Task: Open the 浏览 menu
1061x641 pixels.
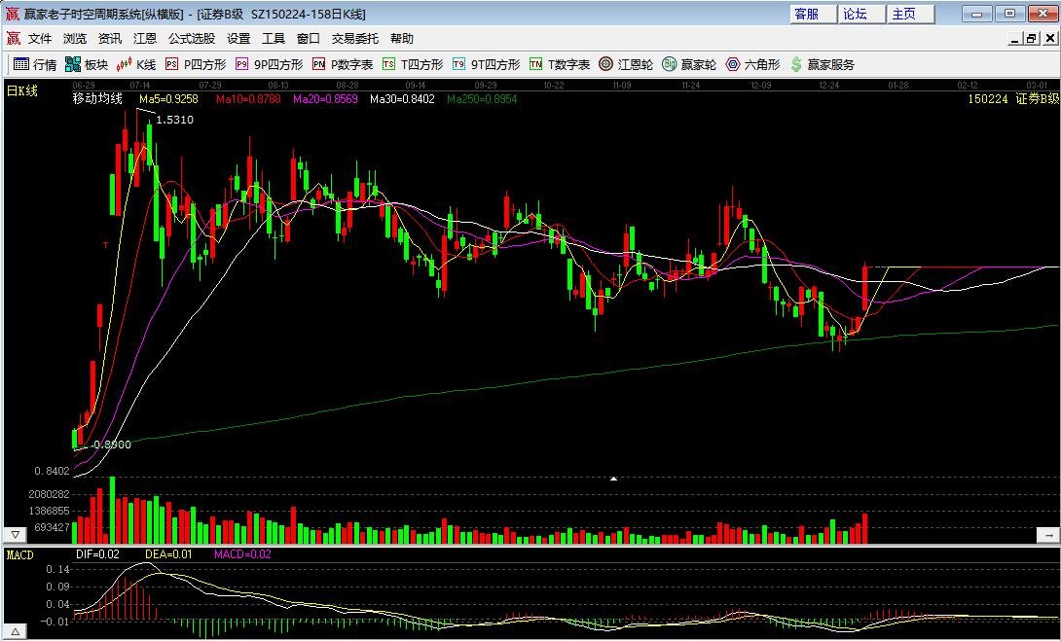Action: pos(75,39)
